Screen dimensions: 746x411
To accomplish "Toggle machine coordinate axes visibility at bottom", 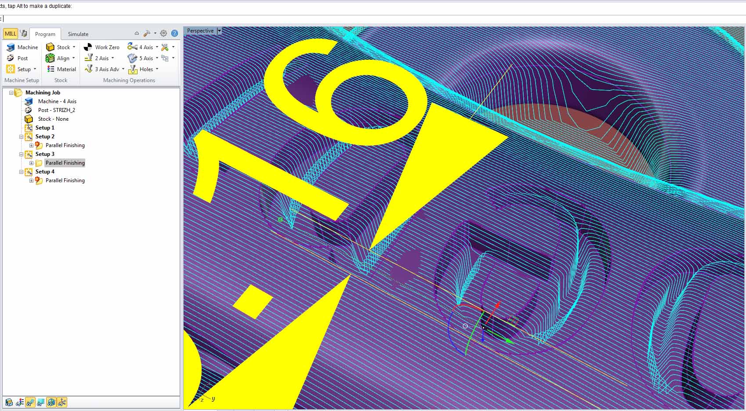I will pos(62,402).
